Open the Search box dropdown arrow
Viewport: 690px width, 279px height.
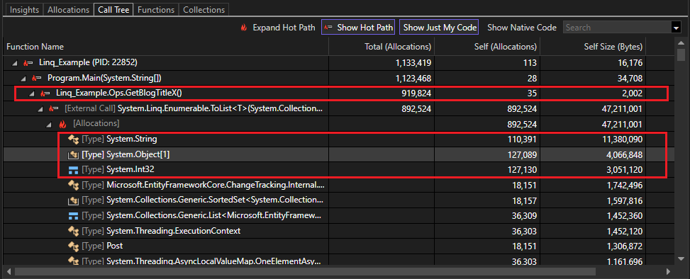click(677, 28)
